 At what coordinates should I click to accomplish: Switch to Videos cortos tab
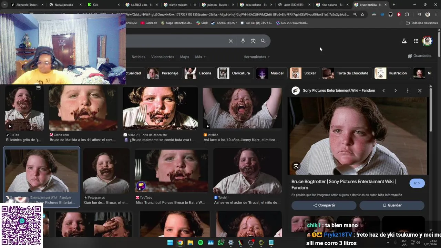coord(163,57)
